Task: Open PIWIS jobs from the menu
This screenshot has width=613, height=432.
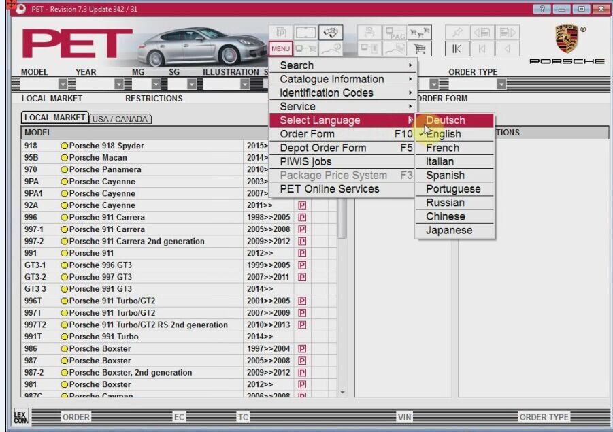Action: pos(343,161)
